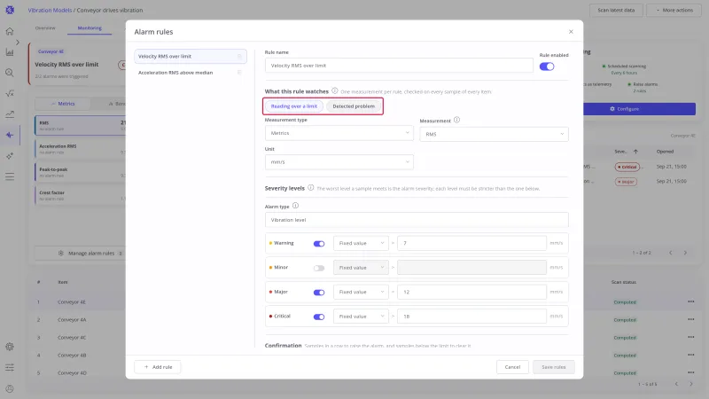Disable the Critical severity switch

[x=319, y=317]
